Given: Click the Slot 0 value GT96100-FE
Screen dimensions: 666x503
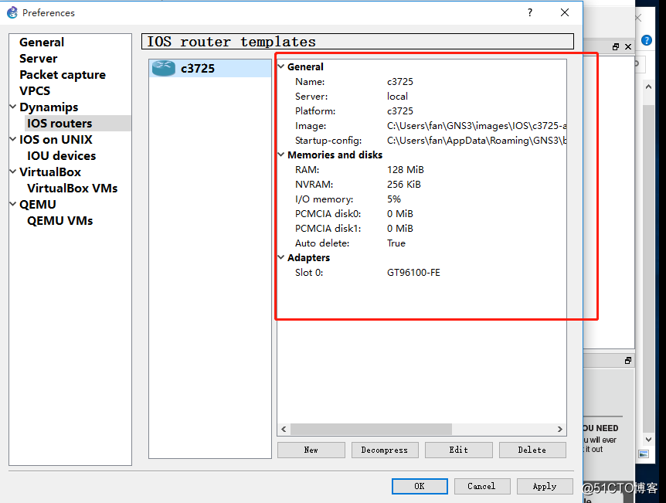Looking at the screenshot, I should pos(413,273).
